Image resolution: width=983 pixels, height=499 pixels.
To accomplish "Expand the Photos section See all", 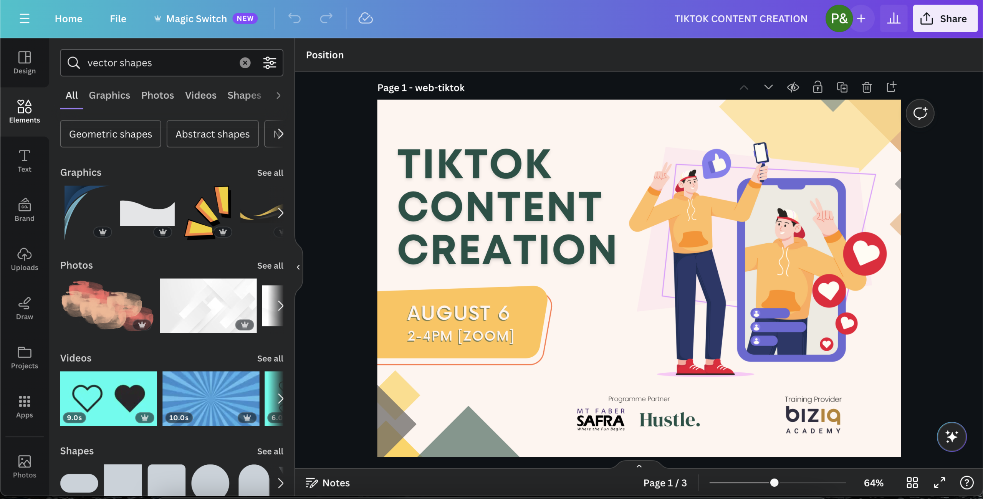I will (x=269, y=265).
